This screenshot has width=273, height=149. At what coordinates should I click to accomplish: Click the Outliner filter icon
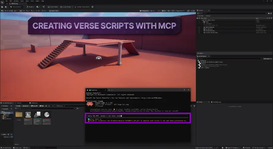[198, 13]
